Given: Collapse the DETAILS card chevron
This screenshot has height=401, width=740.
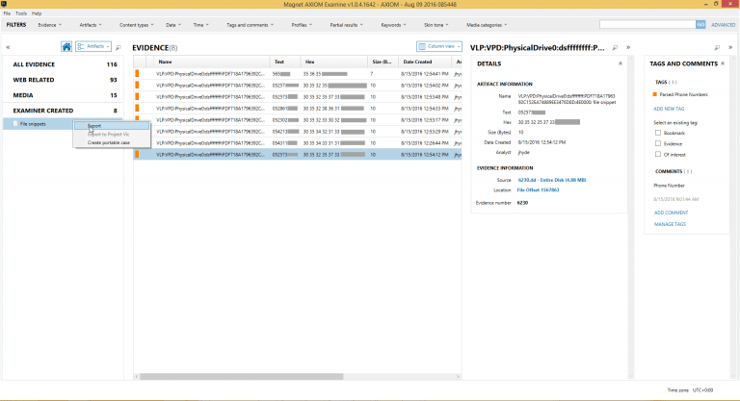Looking at the screenshot, I should pyautogui.click(x=621, y=63).
